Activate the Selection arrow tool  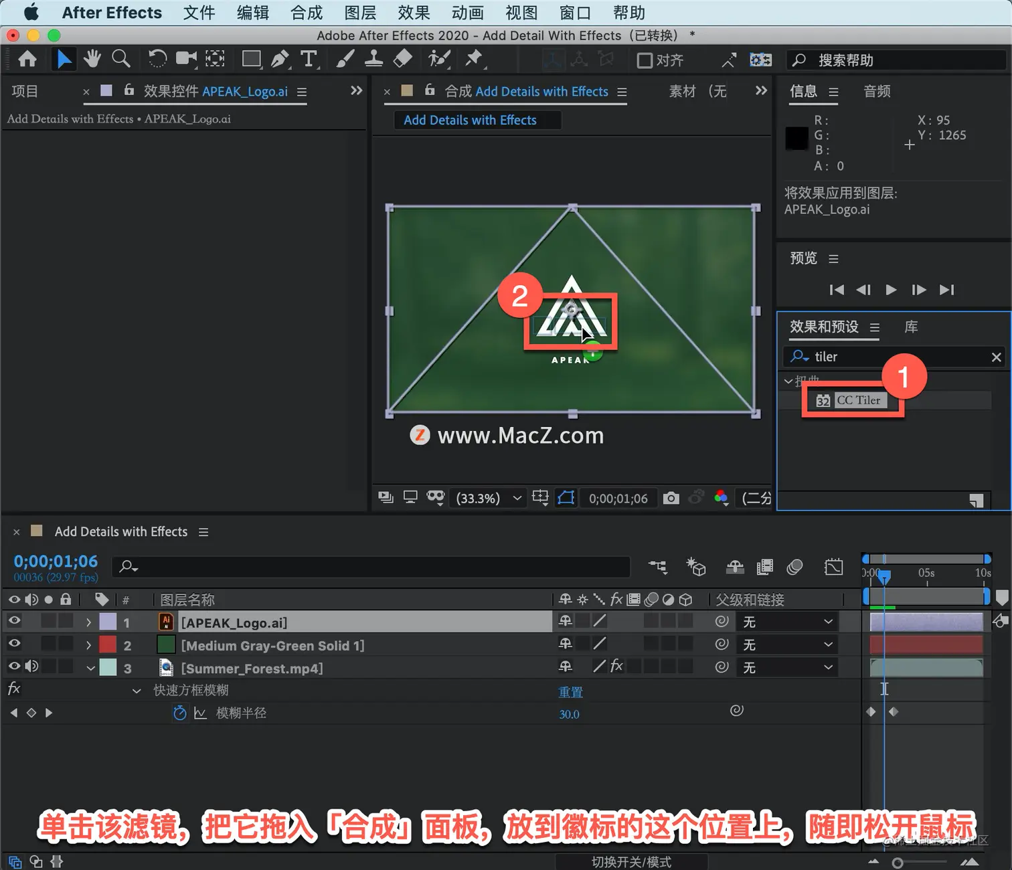64,60
